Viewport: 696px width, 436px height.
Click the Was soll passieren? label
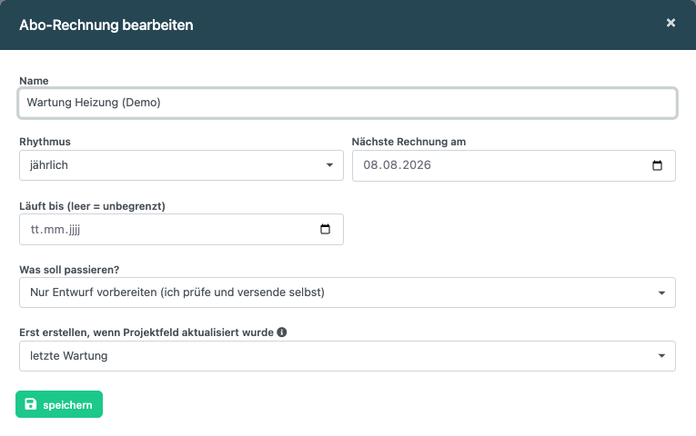(69, 270)
